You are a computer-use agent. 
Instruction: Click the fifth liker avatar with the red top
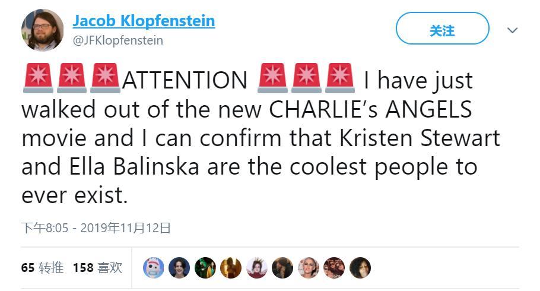point(257,268)
